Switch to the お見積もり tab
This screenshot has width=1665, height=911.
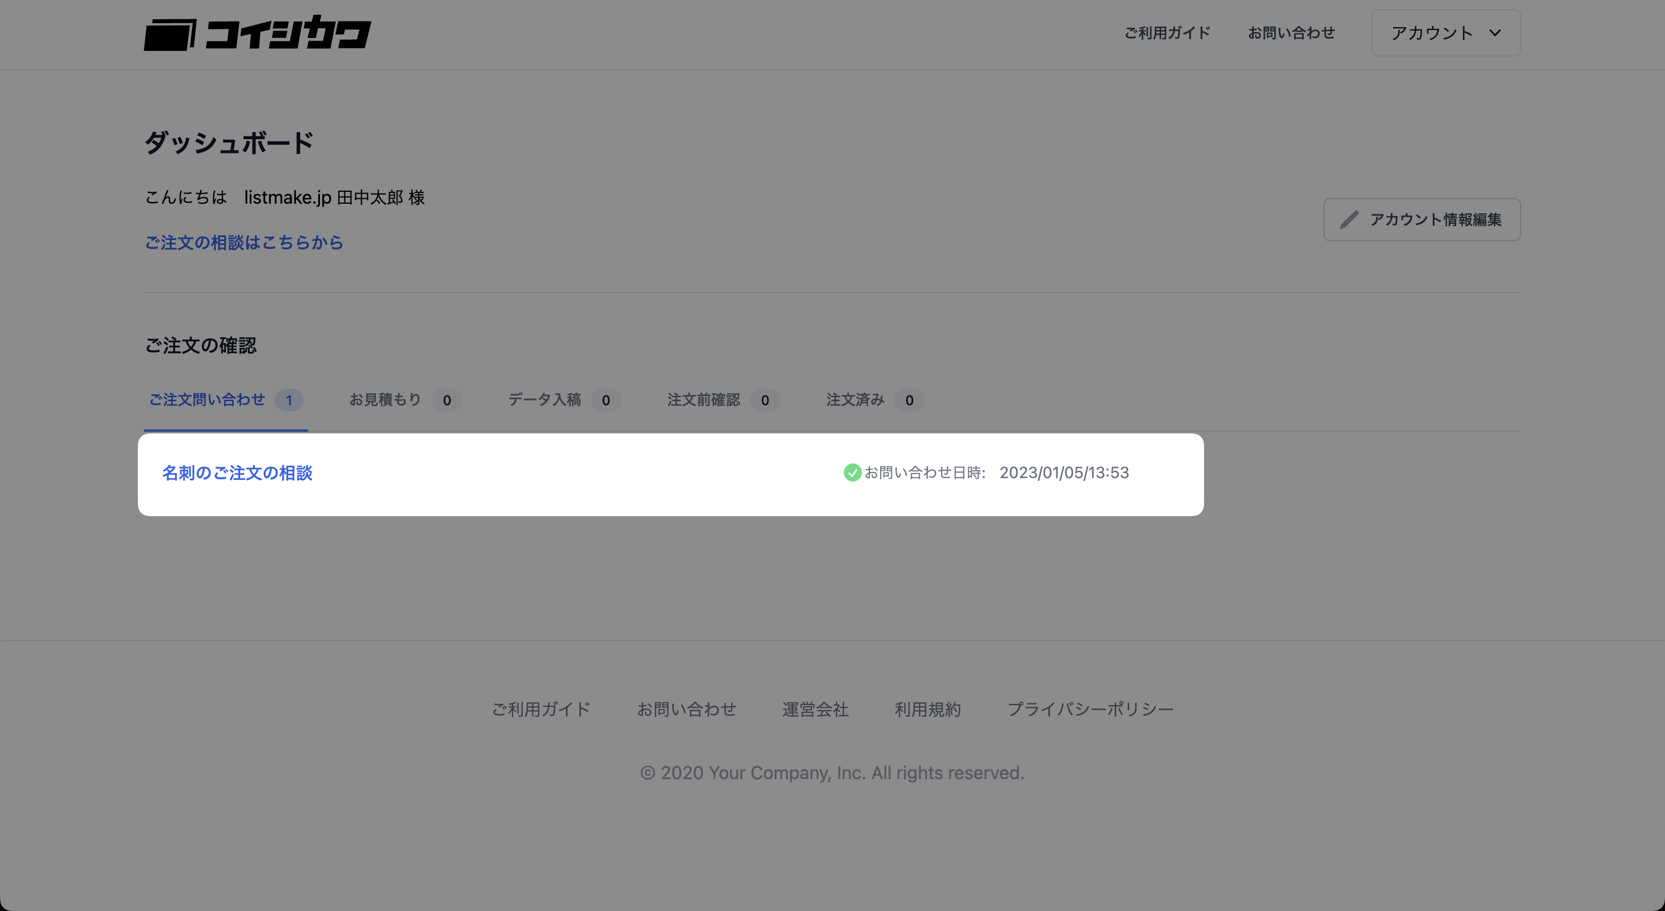404,400
